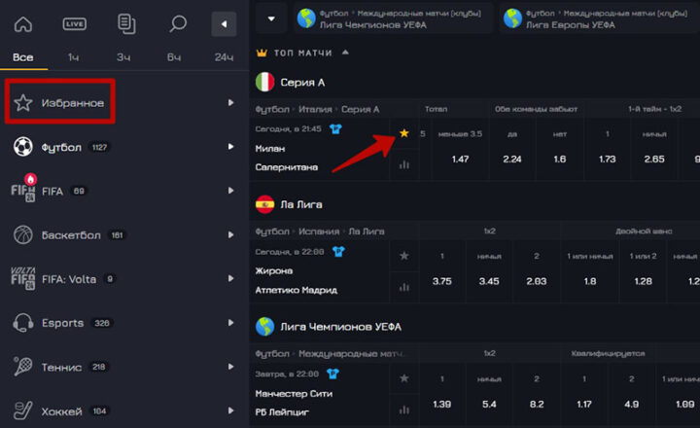Open the Ла Лига league heading
This screenshot has width=700, height=428.
tap(301, 204)
